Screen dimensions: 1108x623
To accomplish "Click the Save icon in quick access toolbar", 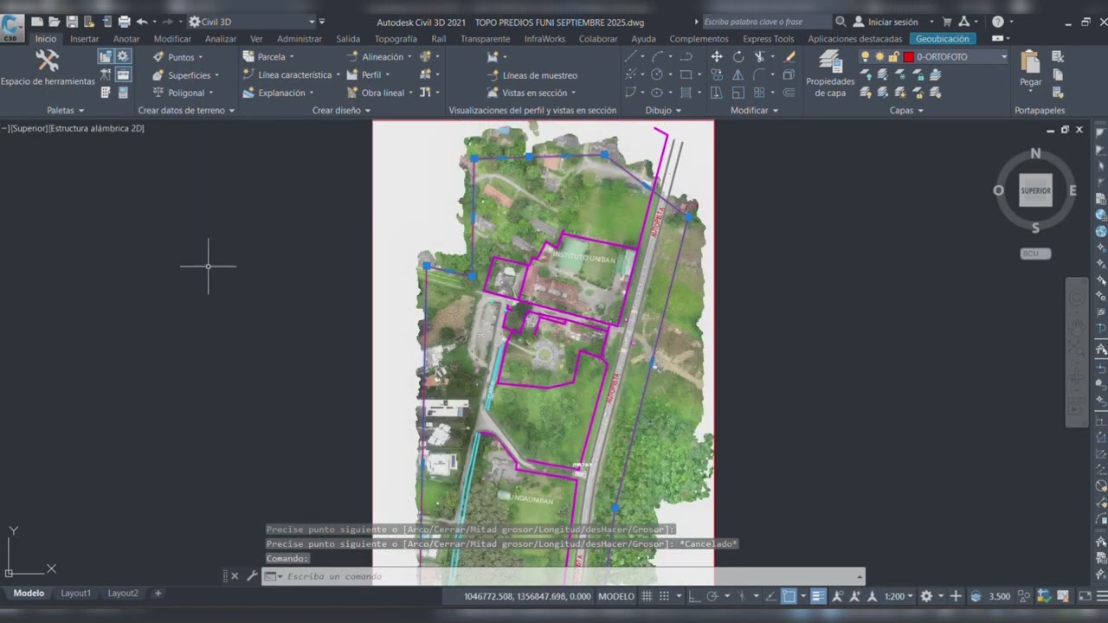I will coord(72,22).
